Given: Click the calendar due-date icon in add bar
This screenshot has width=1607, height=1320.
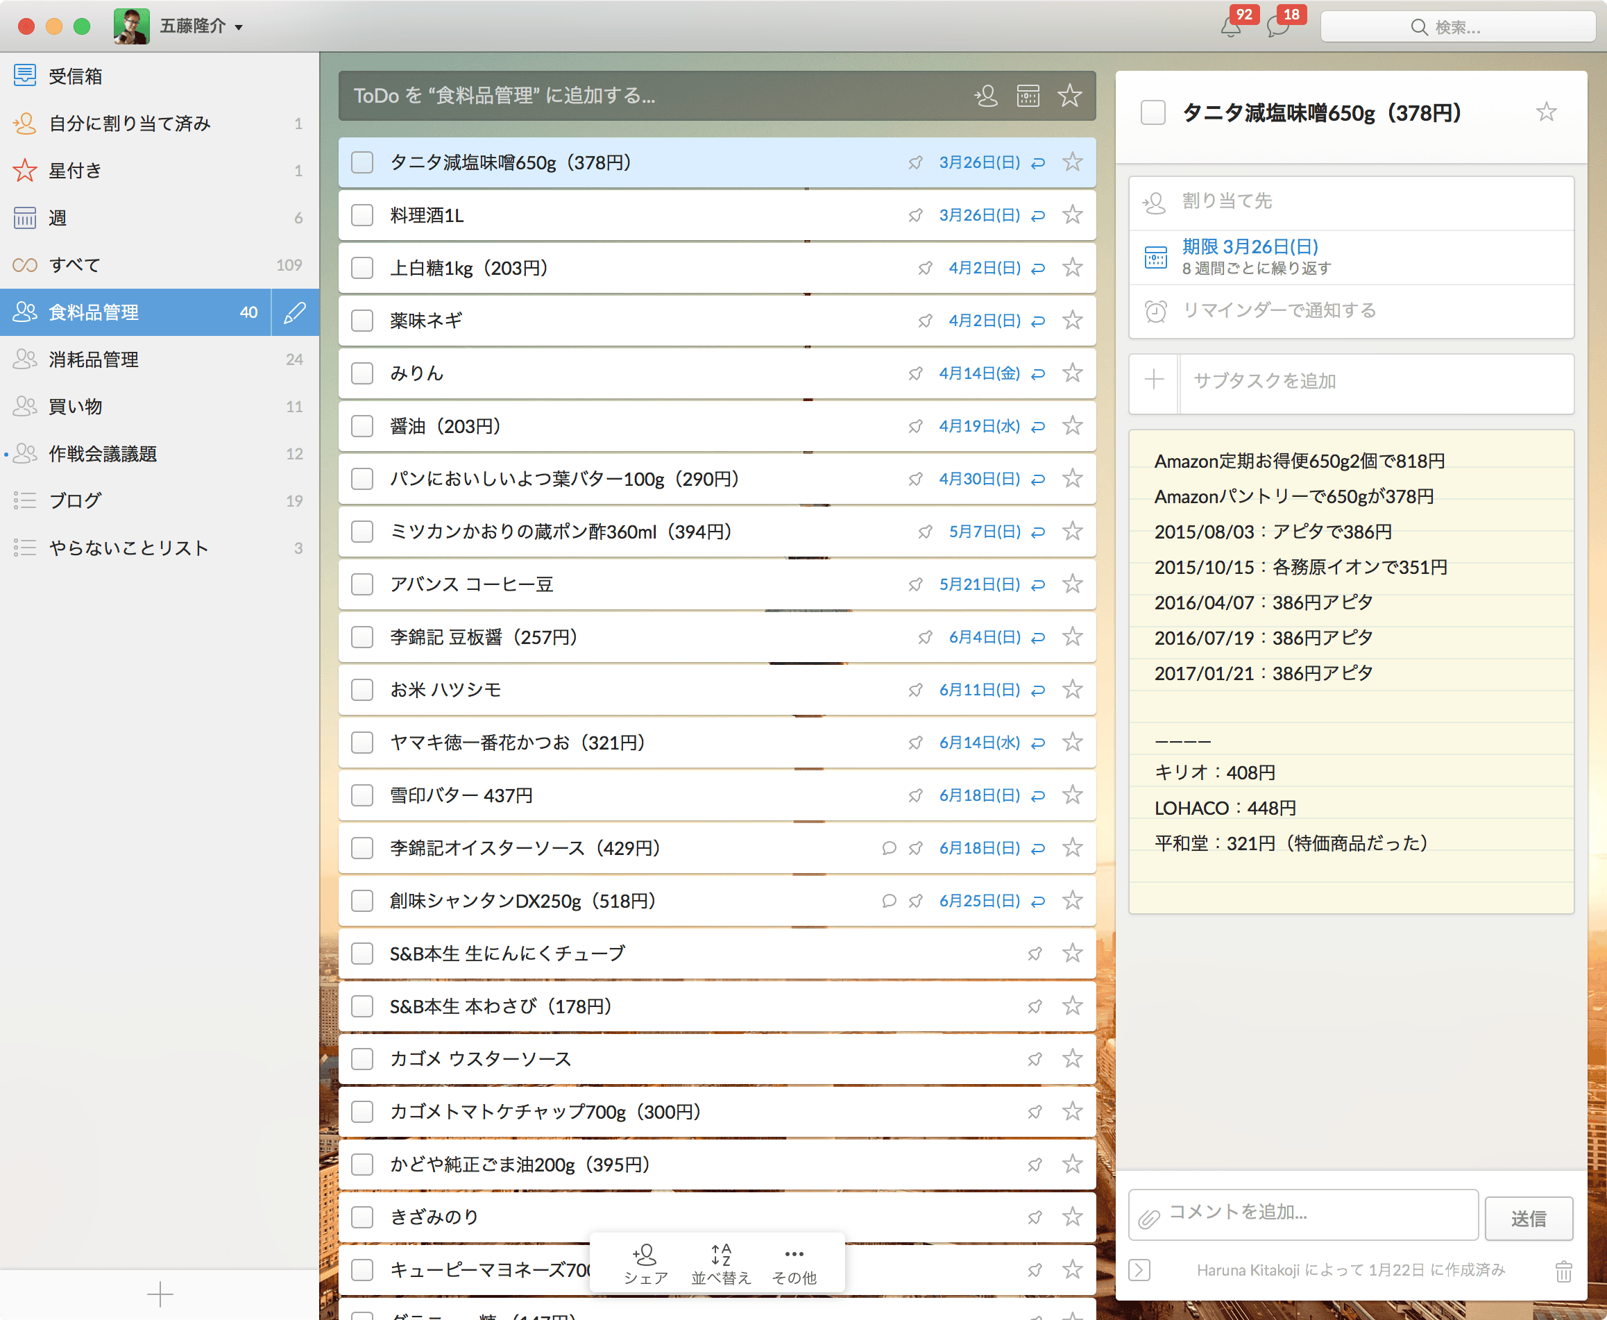Looking at the screenshot, I should coord(1028,96).
